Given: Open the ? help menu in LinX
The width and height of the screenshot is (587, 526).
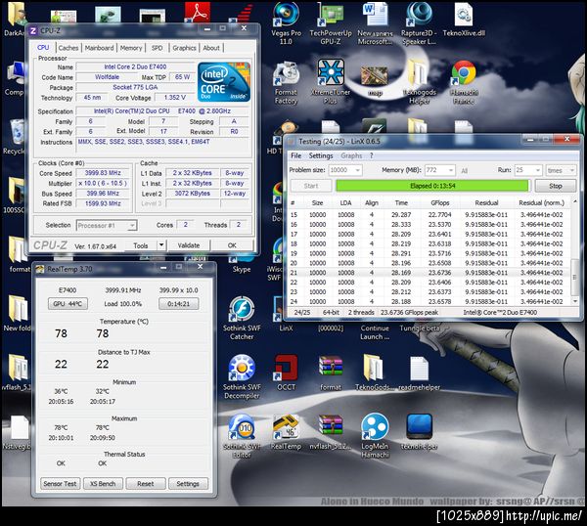Looking at the screenshot, I should 372,155.
